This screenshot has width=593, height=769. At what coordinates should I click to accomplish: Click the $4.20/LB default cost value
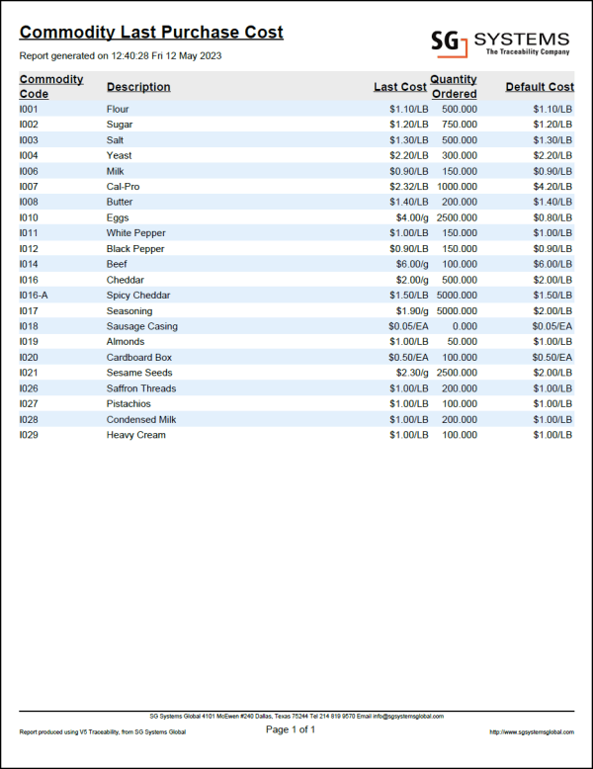[x=552, y=187]
